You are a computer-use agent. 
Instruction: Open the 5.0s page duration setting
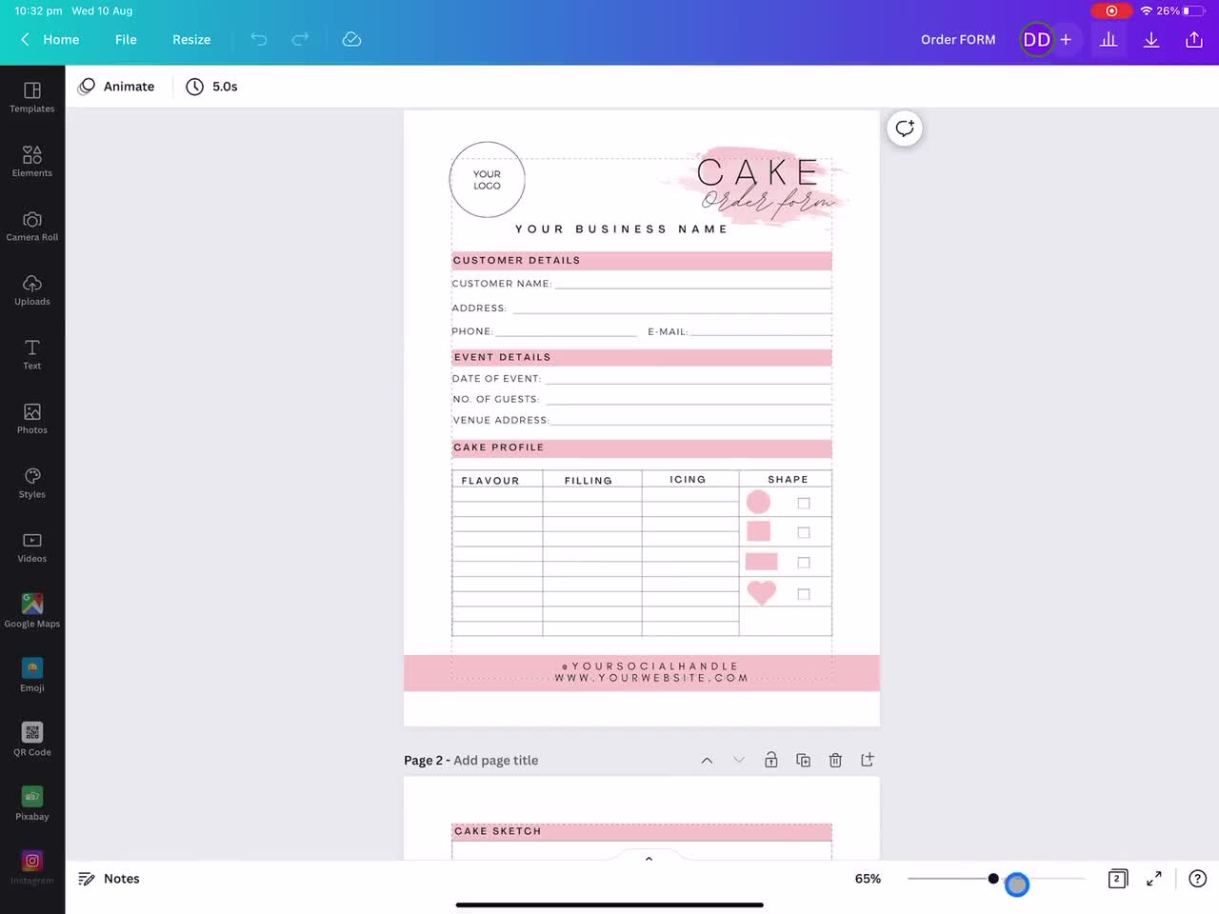click(211, 87)
